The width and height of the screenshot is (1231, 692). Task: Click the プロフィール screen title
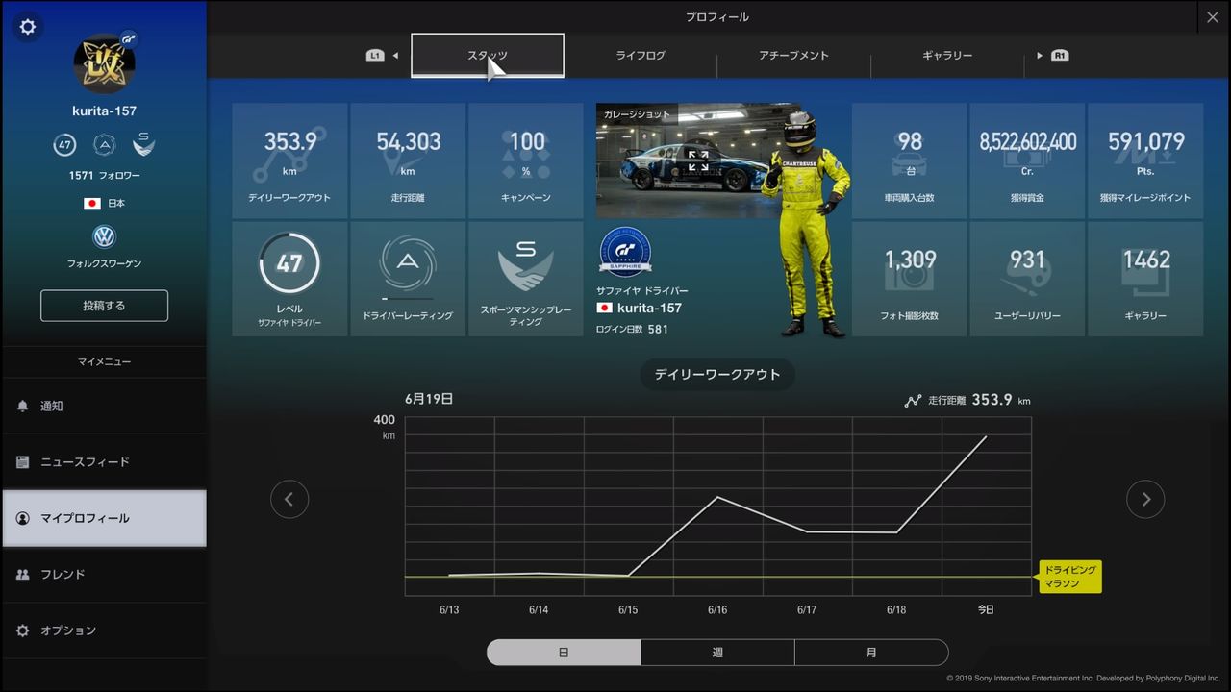[717, 17]
